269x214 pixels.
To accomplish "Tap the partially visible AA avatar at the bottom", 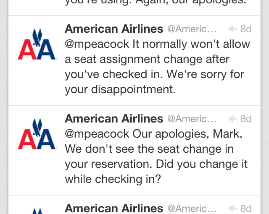I will (37, 210).
